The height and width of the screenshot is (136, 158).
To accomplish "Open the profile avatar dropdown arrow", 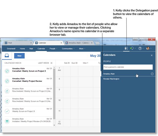I will 151,48.
